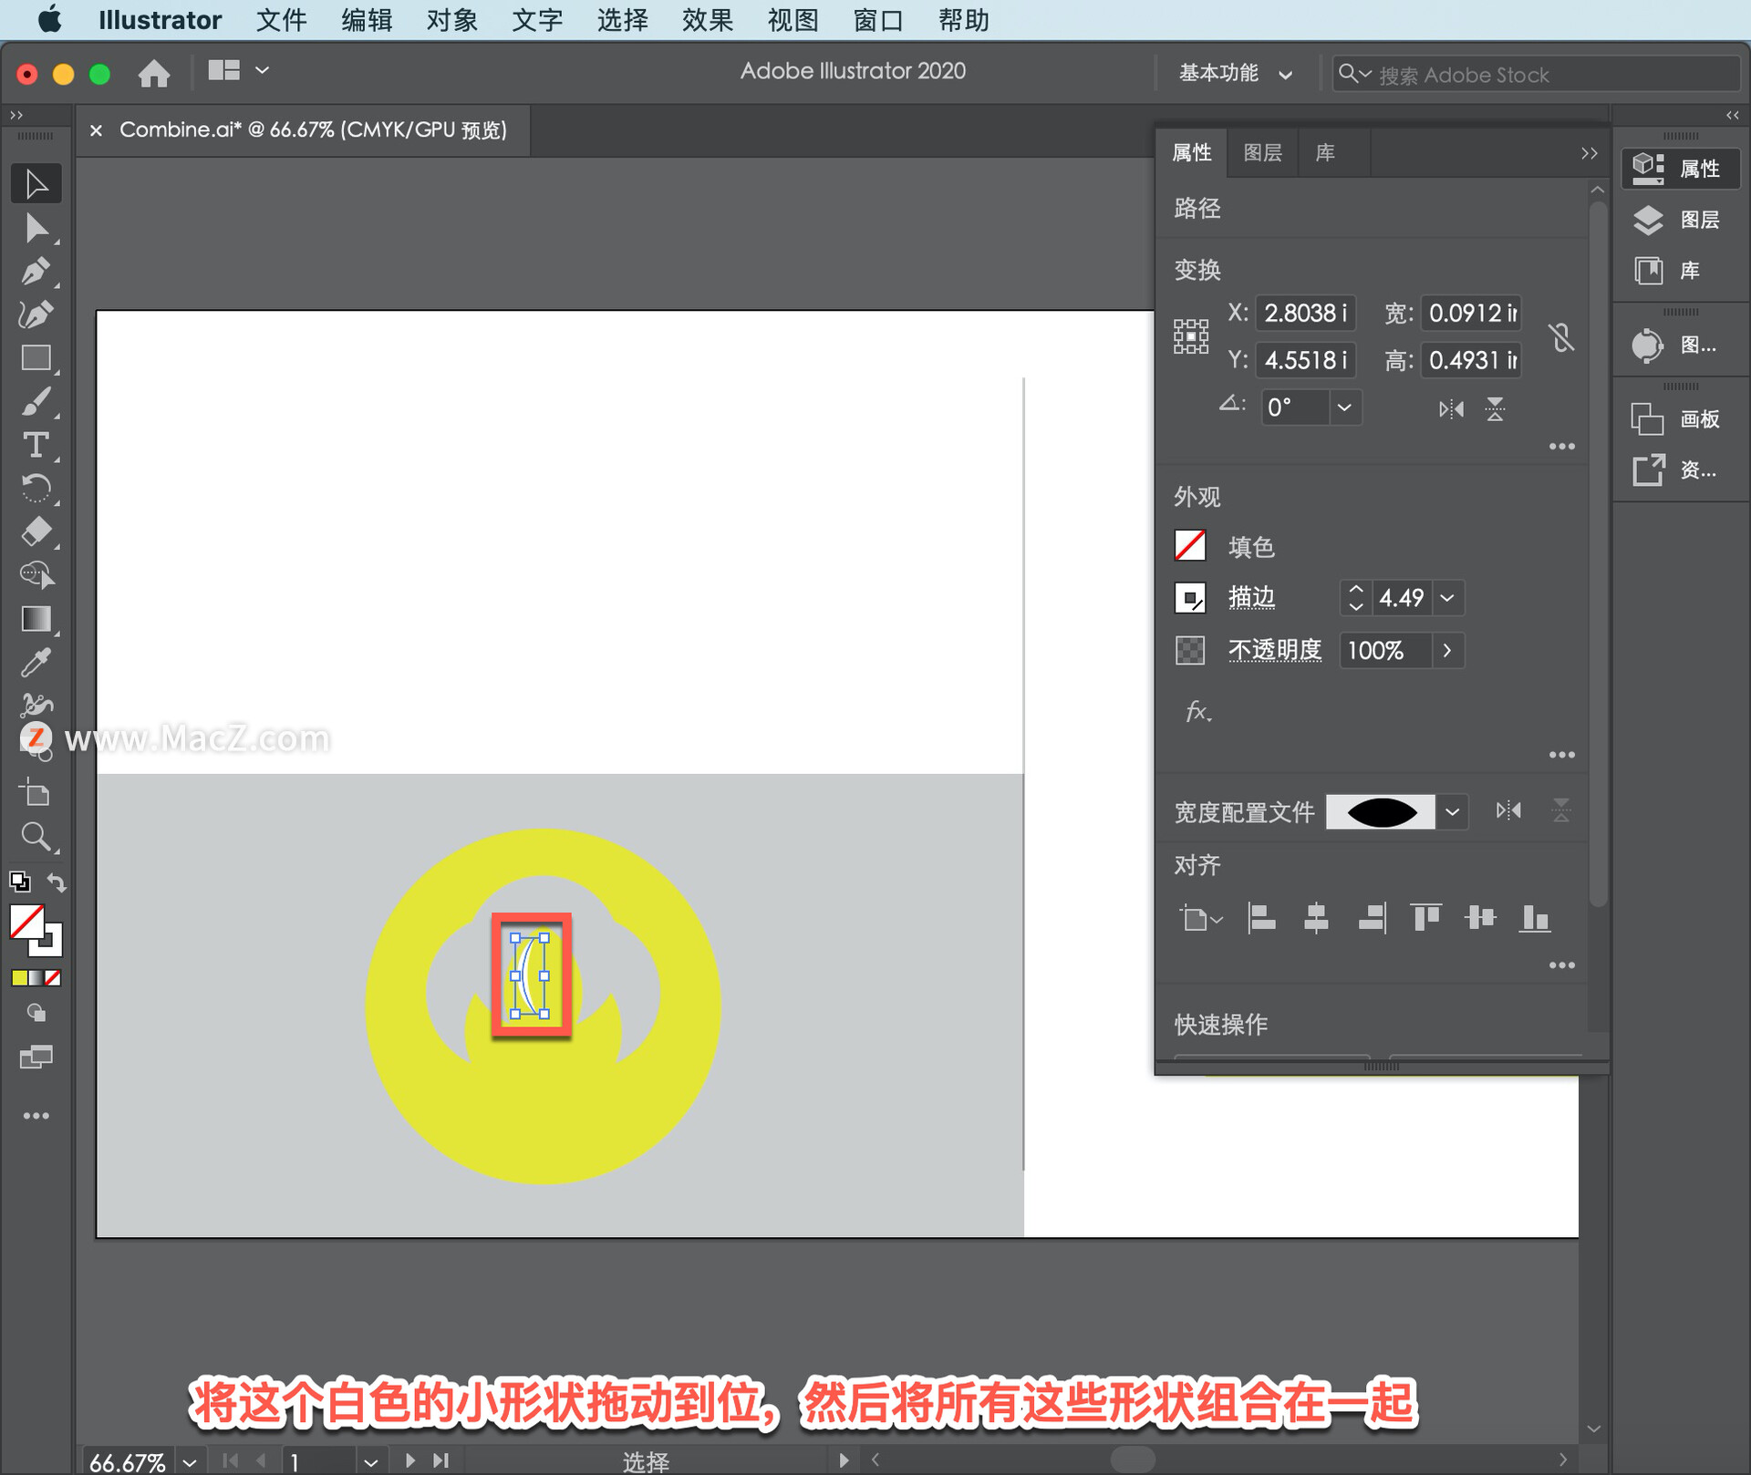Click the 不透明度 opacity link

1274,650
